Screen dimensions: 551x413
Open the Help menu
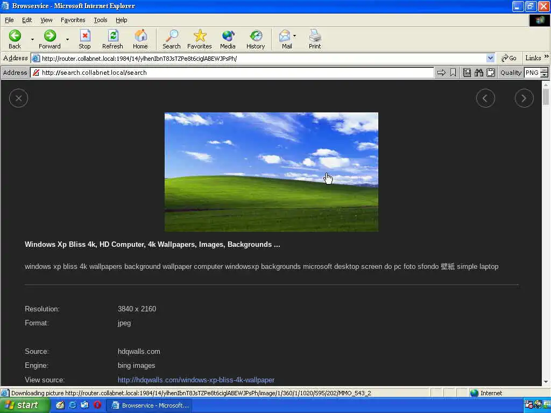tap(121, 20)
